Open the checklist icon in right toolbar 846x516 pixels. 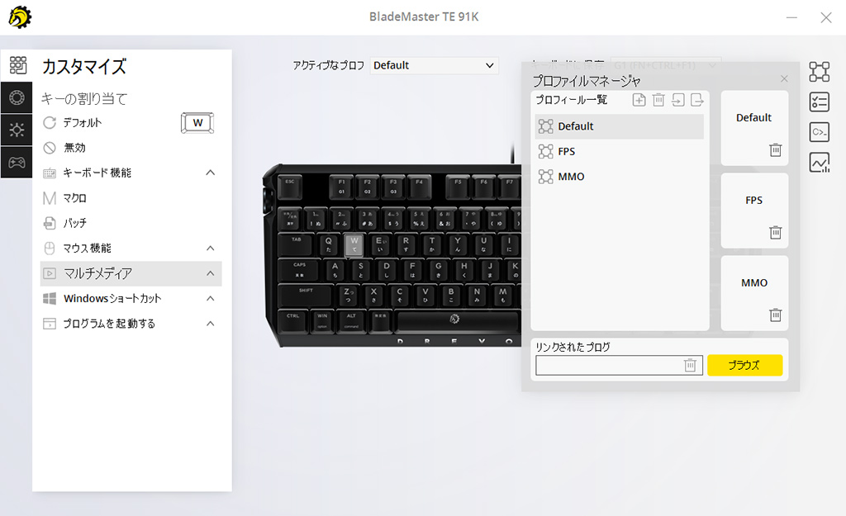point(819,102)
